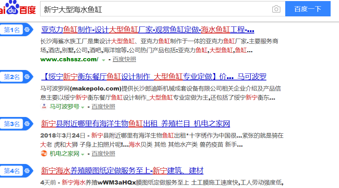
Task: Open 百度快照 for the 机电之家网 result
Action: [x=103, y=154]
